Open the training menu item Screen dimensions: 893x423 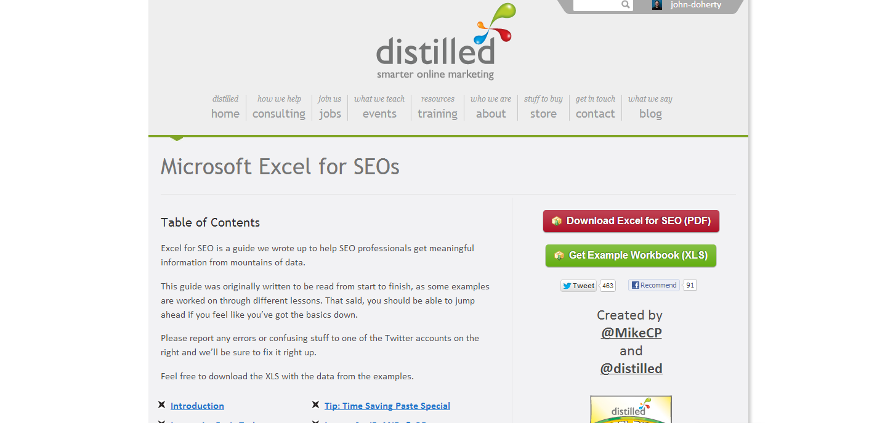pyautogui.click(x=438, y=107)
